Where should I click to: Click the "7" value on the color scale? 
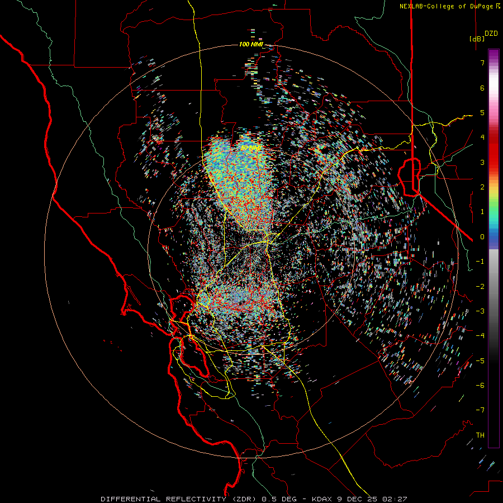tap(482, 63)
